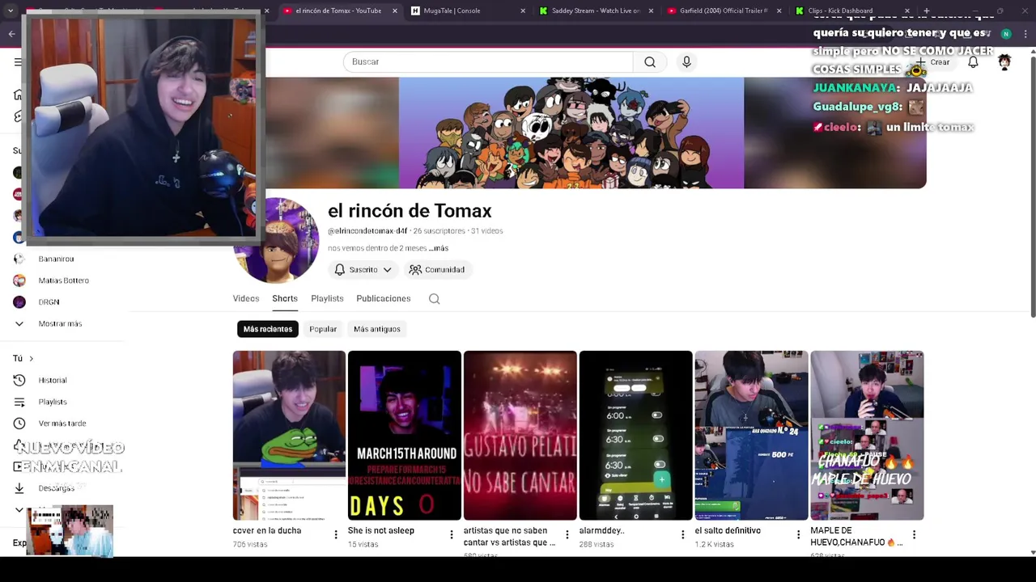Image resolution: width=1036 pixels, height=582 pixels.
Task: Open the Matias Bottero channel avatar
Action: pos(19,280)
